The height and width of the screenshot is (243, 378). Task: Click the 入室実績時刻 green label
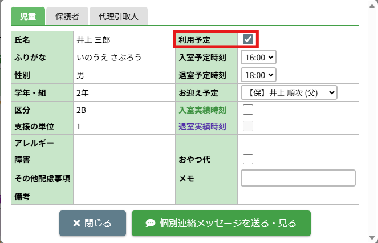[202, 110]
